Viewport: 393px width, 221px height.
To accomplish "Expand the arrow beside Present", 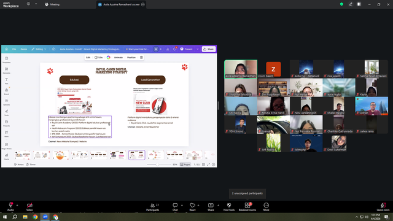I will (198, 49).
